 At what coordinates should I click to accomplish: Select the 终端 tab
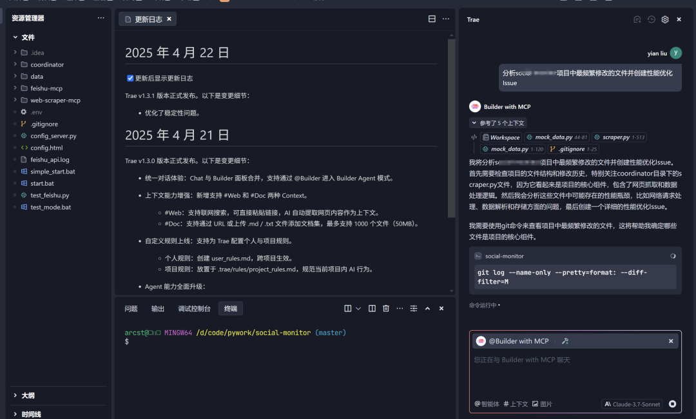[230, 309]
